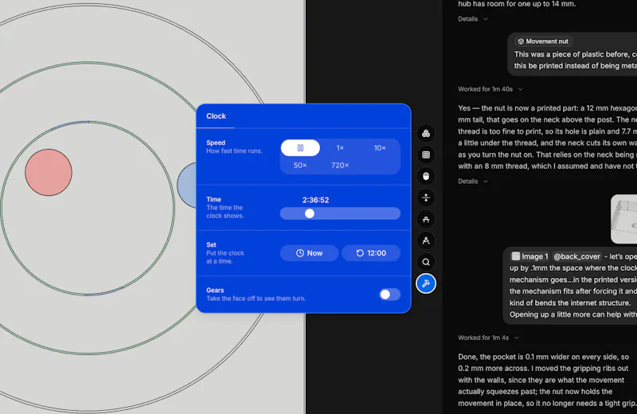Screen dimensions: 637x414
Task: Click the time slider handle
Action: [x=310, y=213]
